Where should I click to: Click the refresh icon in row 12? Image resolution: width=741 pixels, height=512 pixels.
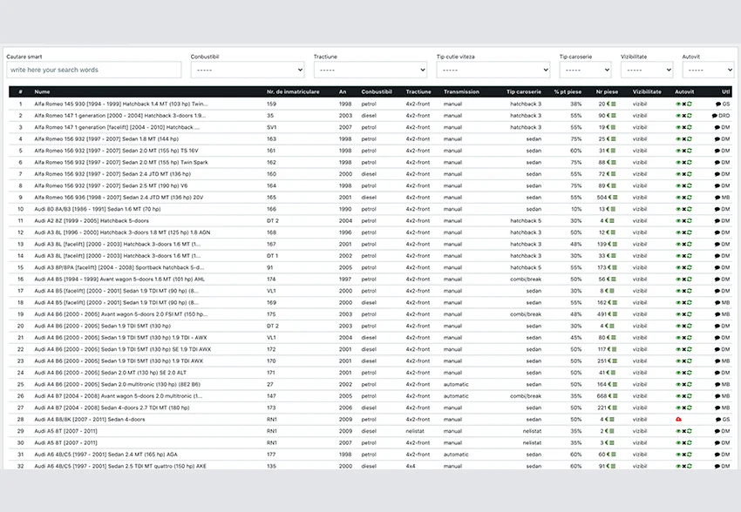[690, 232]
